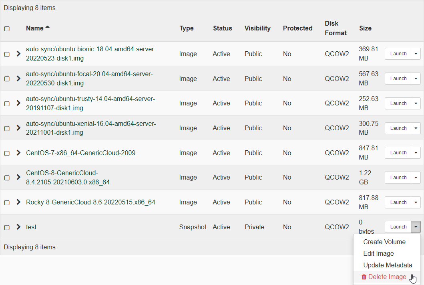Choose Update Metadata from the dropdown menu
This screenshot has width=424, height=285.
[388, 265]
